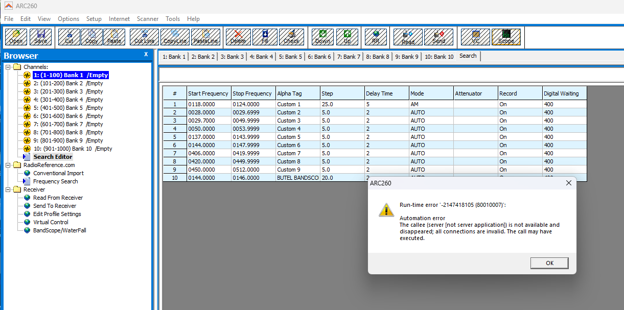
Task: Click the PasteLine toolbar icon
Action: click(206, 37)
